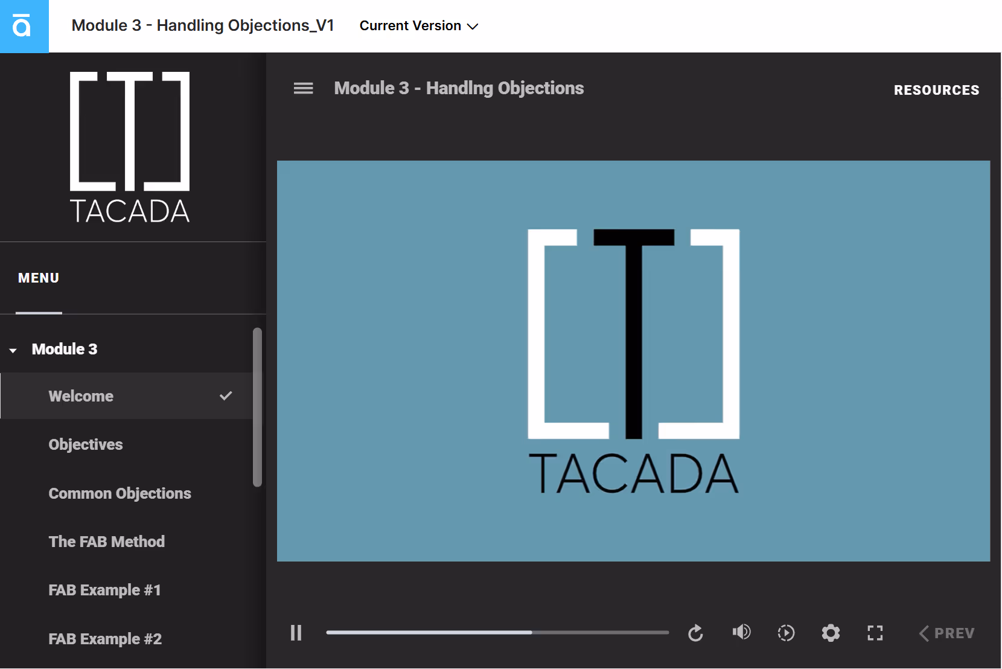Open The FAB Method lesson
This screenshot has width=1002, height=669.
(x=106, y=542)
